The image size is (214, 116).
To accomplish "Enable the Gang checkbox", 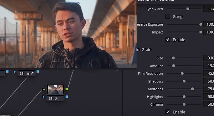I will [168, 16].
